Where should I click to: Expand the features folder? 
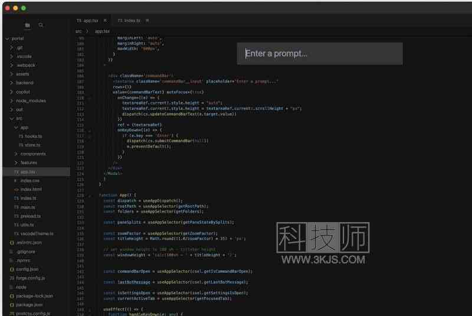coord(17,162)
